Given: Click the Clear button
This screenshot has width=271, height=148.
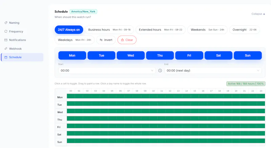Looking at the screenshot, I should [127, 40].
